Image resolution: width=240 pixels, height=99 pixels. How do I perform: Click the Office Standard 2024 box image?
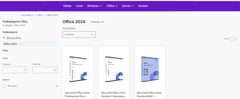pos(114,69)
